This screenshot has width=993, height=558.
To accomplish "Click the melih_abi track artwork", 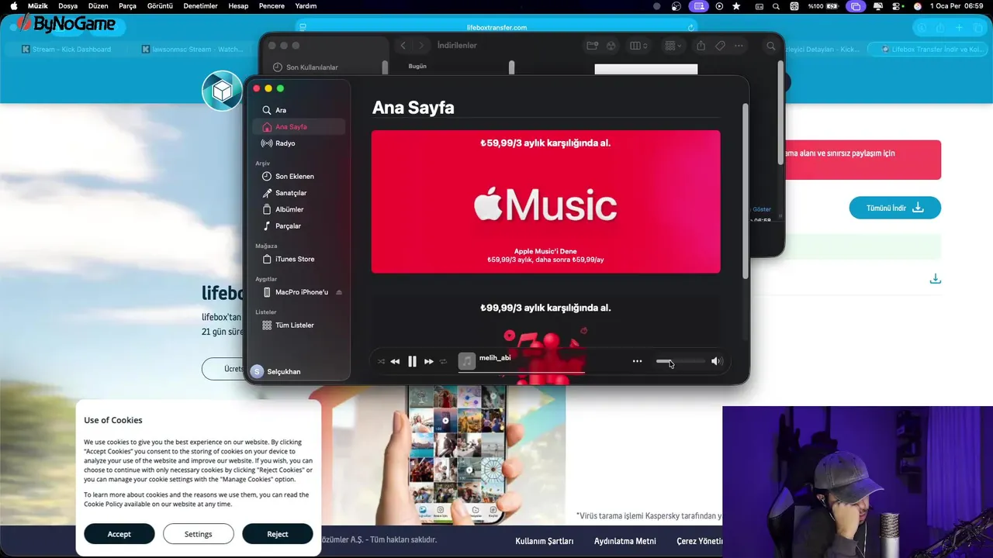I will pos(467,361).
